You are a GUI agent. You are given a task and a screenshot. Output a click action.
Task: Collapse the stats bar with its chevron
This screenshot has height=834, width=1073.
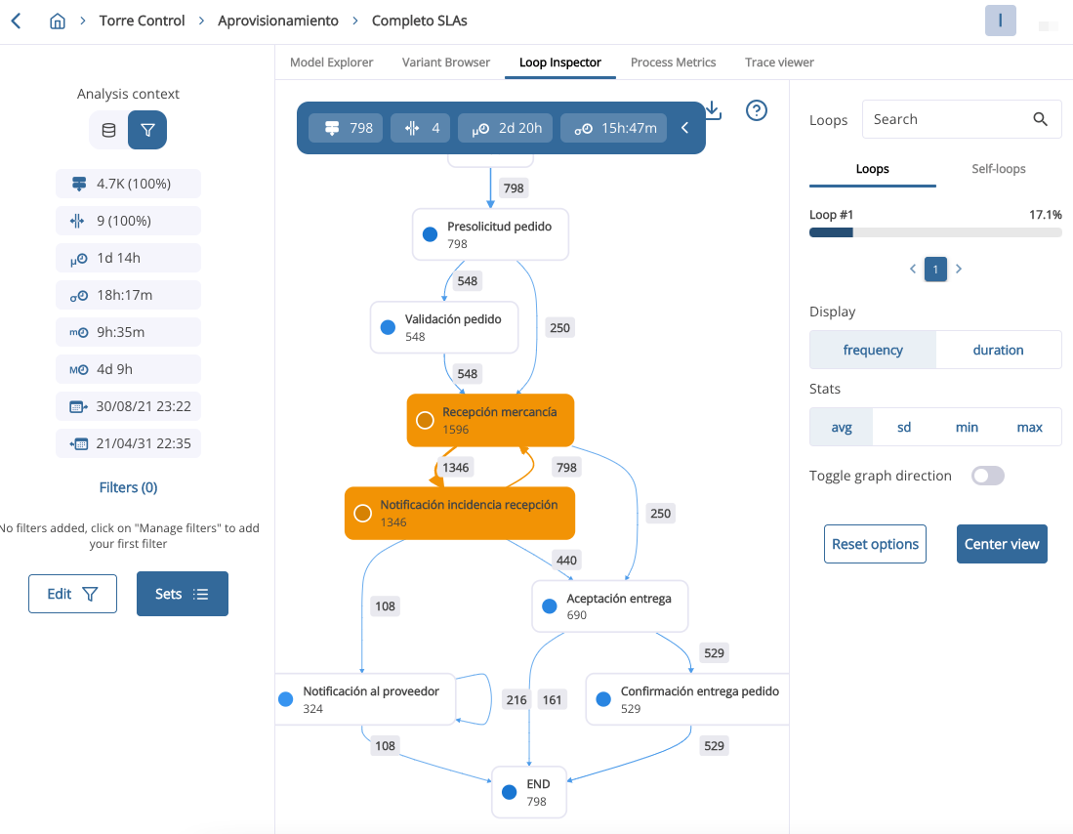(684, 127)
